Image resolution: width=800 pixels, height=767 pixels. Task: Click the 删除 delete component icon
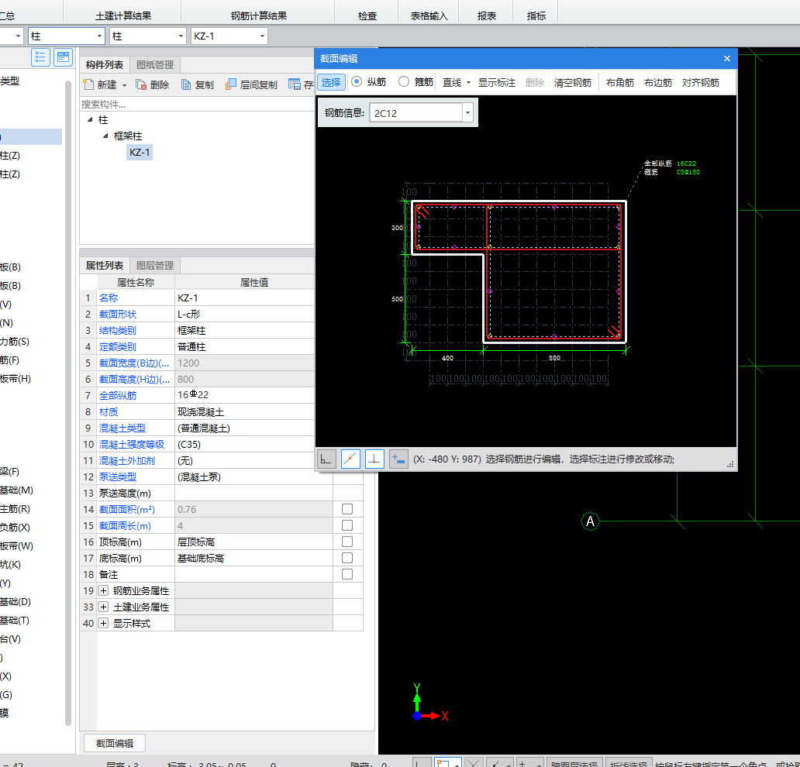click(141, 84)
